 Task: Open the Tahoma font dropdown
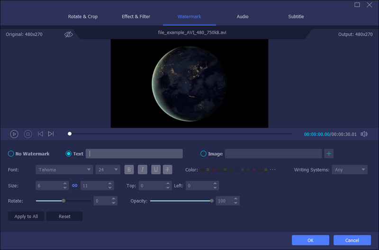[64, 170]
